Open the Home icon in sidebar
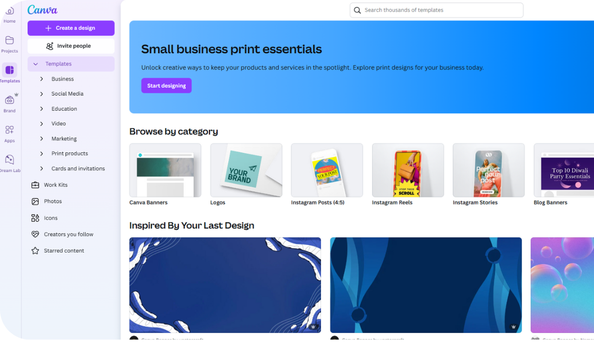594x361 pixels. (10, 11)
